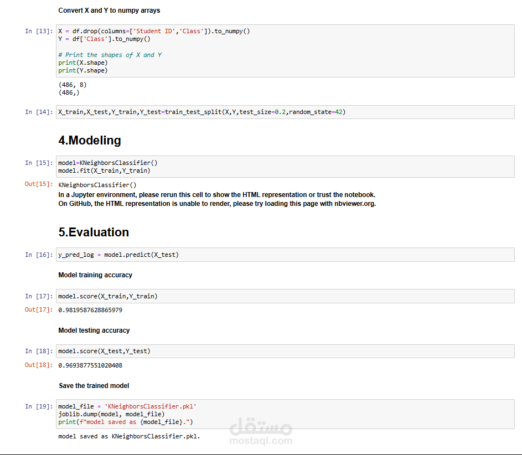This screenshot has width=522, height=455.
Task: Click the KNeighborsClassifier model fitting cell
Action: (285, 167)
